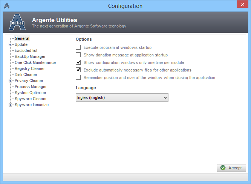Click the small Argente icon in title bar
251x184 pixels.
tap(7, 6)
